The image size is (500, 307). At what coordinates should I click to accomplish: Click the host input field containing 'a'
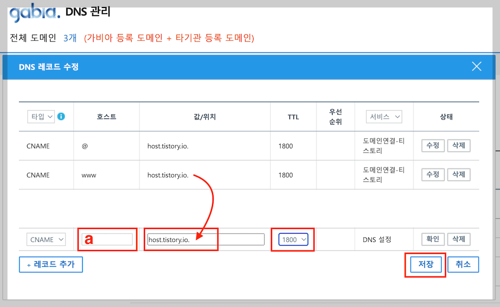pyautogui.click(x=106, y=239)
